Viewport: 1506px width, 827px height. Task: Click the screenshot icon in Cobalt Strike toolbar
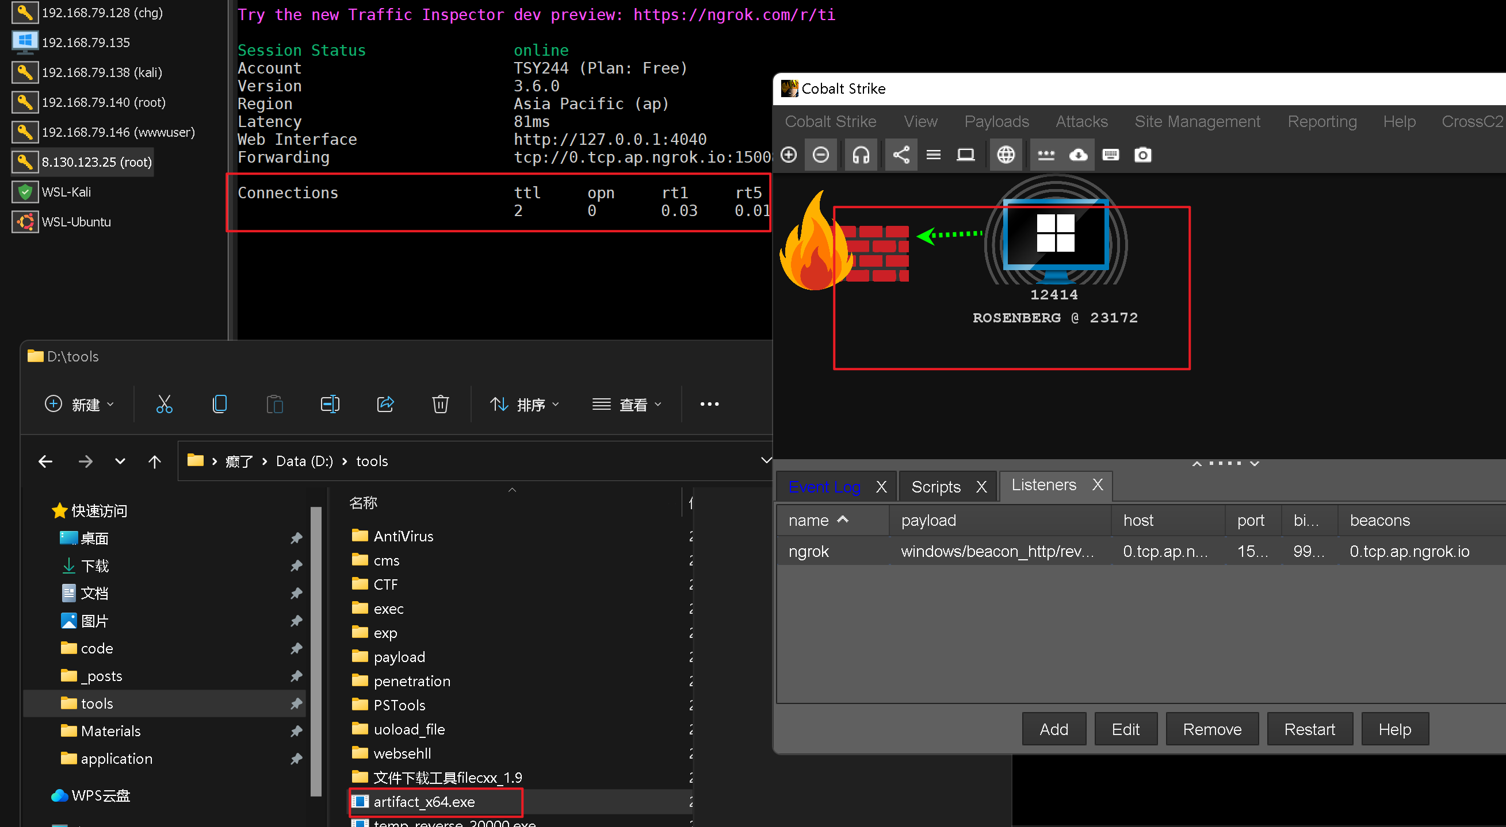[1142, 155]
